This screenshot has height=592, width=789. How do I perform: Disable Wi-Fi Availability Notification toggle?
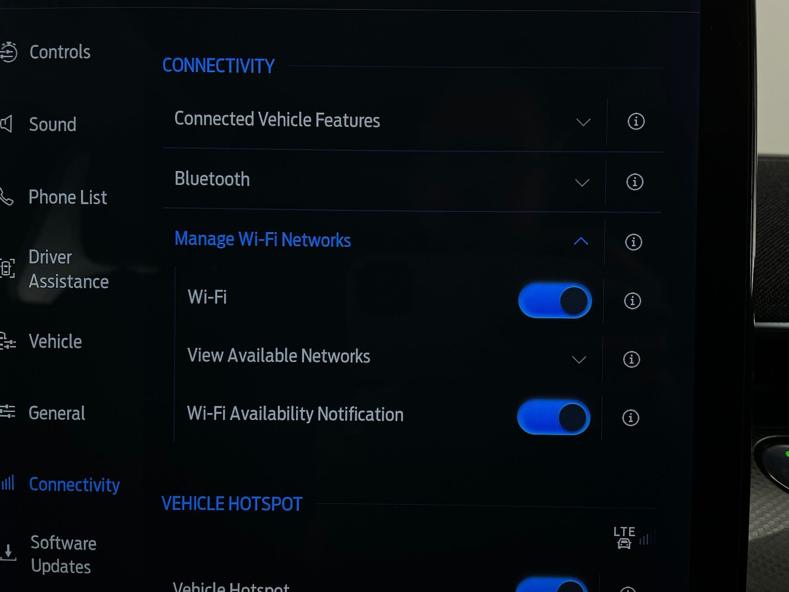tap(553, 417)
